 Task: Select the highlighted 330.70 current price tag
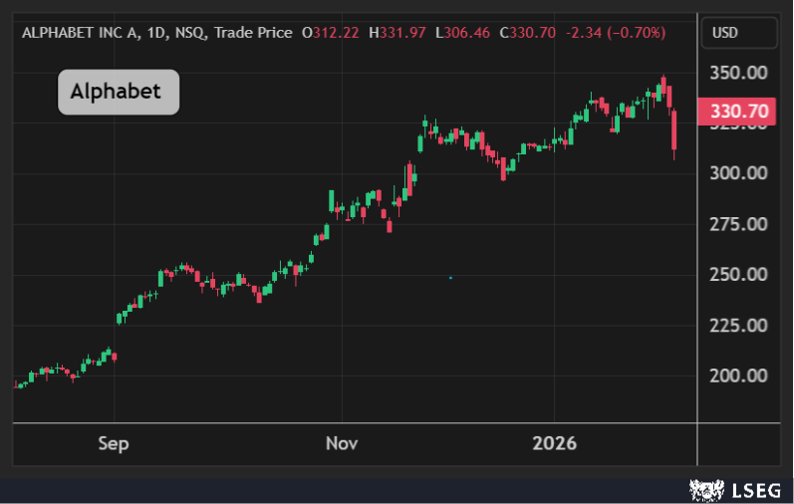click(738, 112)
